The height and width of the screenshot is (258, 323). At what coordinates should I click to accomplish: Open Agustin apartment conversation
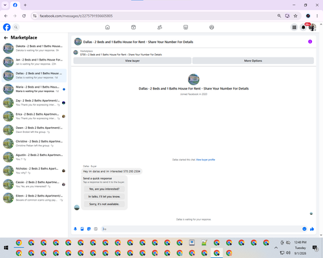(x=34, y=157)
